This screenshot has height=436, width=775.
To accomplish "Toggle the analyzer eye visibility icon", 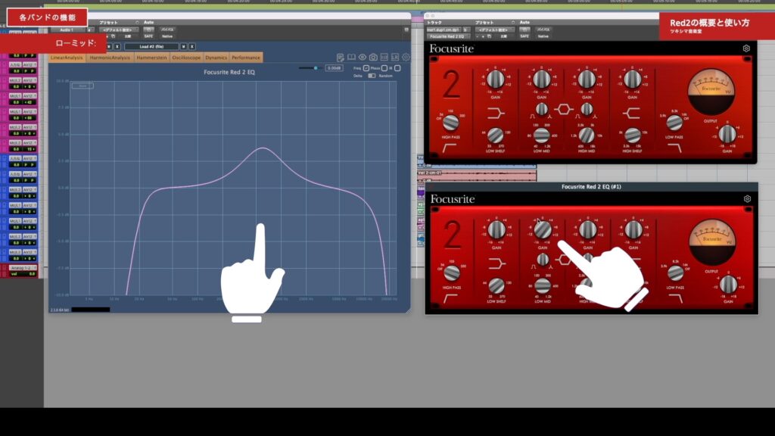I will [x=363, y=58].
